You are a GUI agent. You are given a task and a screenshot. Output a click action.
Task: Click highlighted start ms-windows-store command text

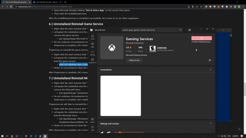(x=73, y=64)
